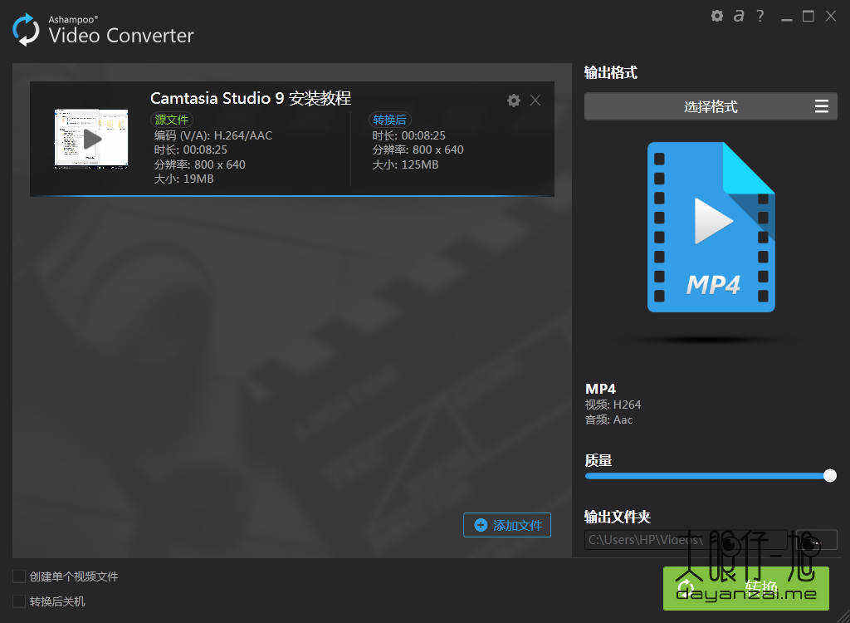Open the 选择格式 format dropdown

pos(711,106)
